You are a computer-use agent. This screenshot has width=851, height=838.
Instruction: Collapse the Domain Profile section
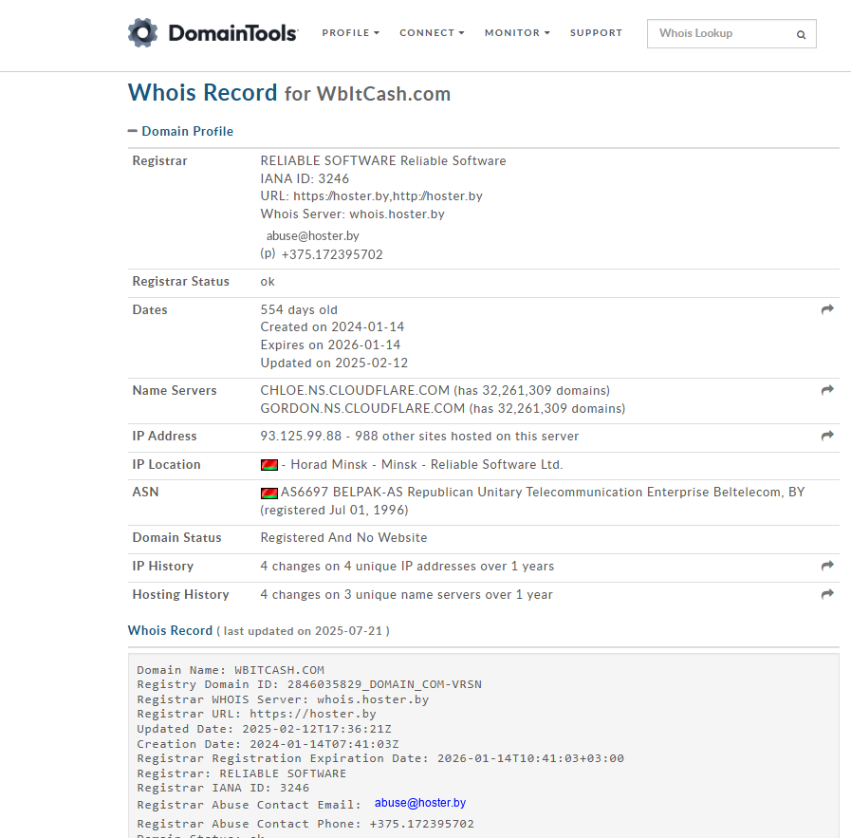point(180,131)
